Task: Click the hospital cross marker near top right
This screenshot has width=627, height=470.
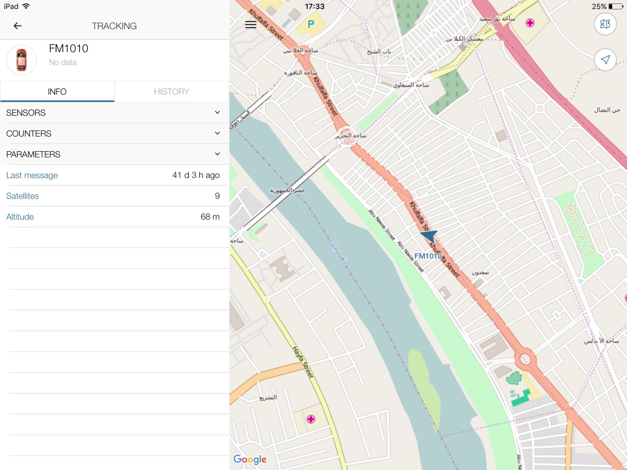Action: [x=530, y=23]
